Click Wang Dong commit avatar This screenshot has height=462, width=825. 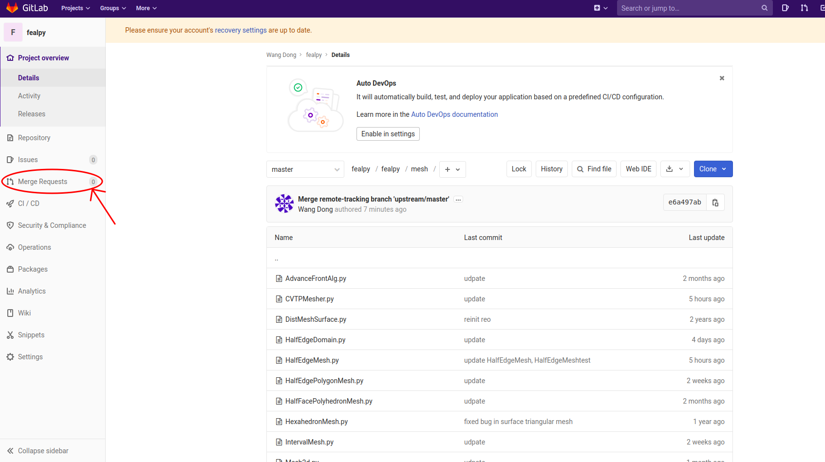(284, 204)
